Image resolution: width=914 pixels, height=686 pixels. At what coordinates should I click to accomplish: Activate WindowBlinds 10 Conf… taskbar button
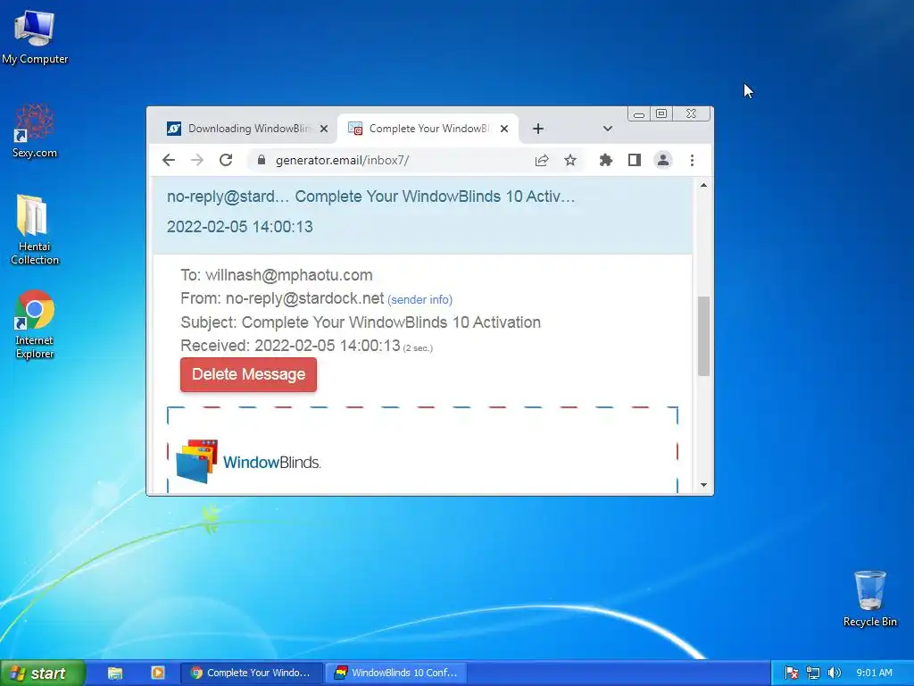394,673
